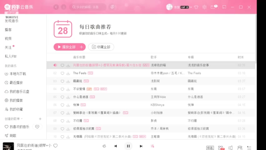The image size is (266, 150).
Task: Open the MV badge for 不谈爱情
Action: [103, 89]
